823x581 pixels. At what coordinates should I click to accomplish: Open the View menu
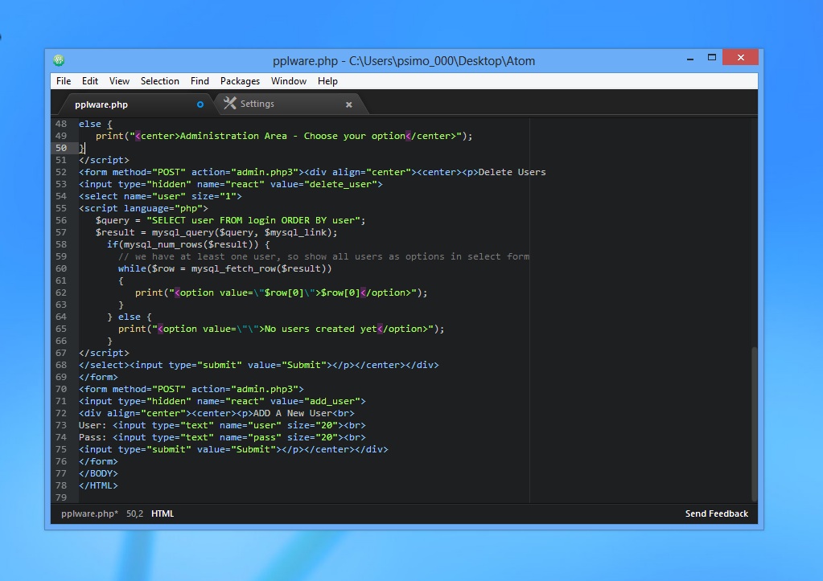click(119, 80)
